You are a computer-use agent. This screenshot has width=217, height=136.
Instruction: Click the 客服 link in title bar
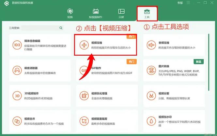click(x=180, y=3)
